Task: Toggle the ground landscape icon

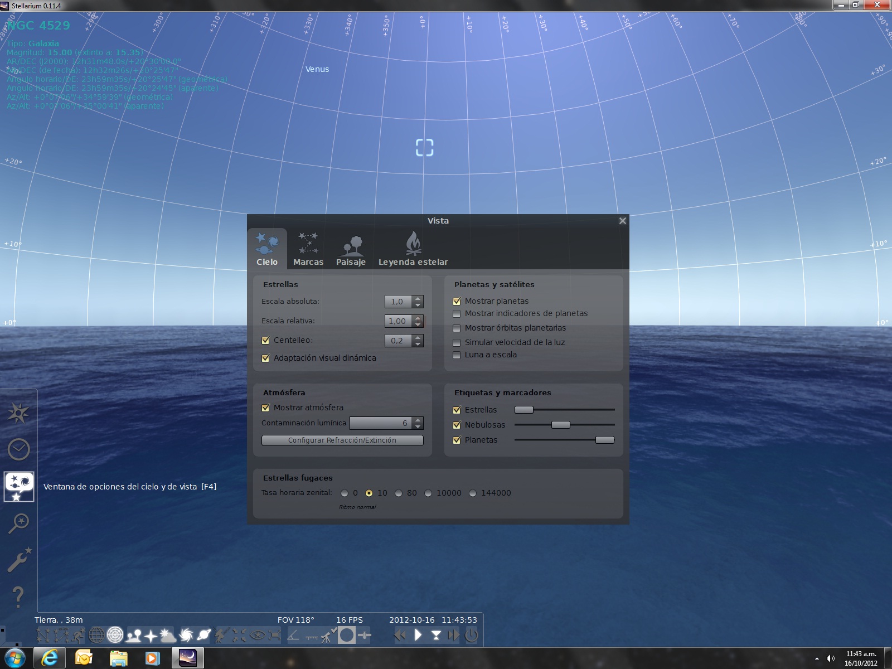Action: (x=133, y=635)
